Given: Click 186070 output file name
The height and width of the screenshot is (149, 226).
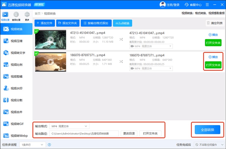Looking at the screenshot, I should click(147, 55).
